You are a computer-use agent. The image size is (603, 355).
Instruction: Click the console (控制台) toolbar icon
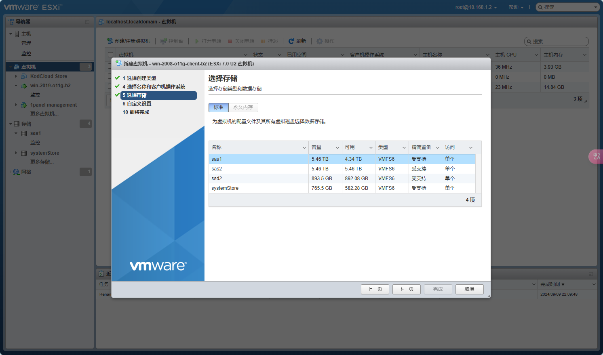coord(164,41)
